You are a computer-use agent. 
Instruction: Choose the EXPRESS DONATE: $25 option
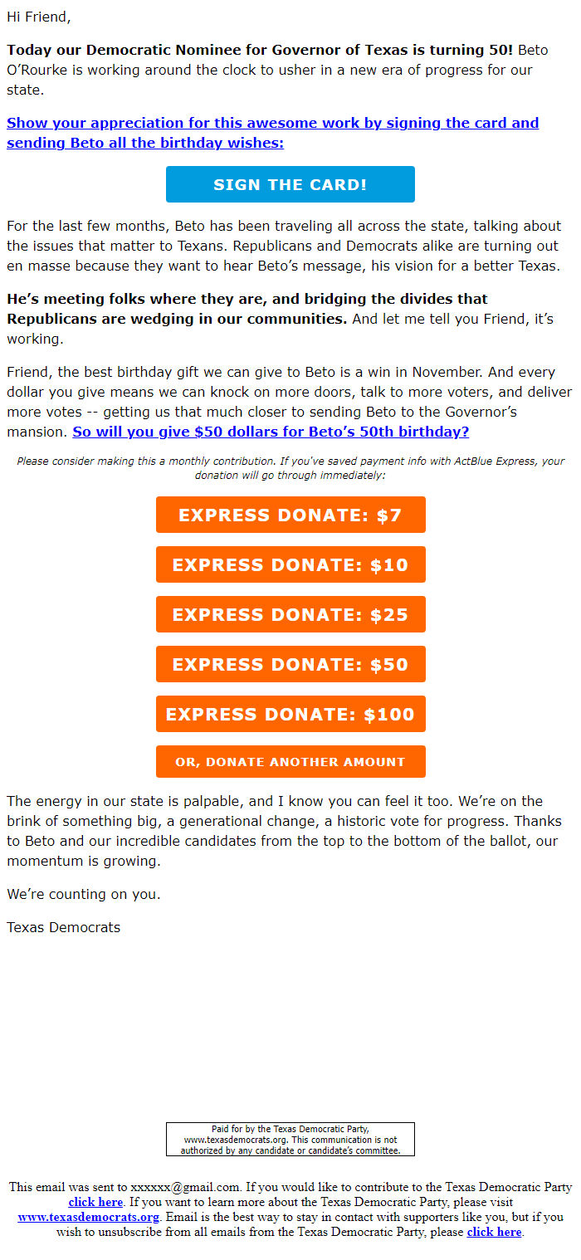(x=290, y=614)
